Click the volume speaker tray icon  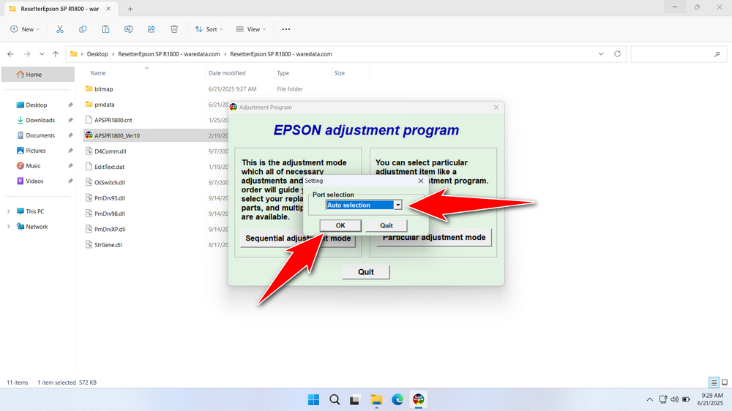click(x=675, y=399)
